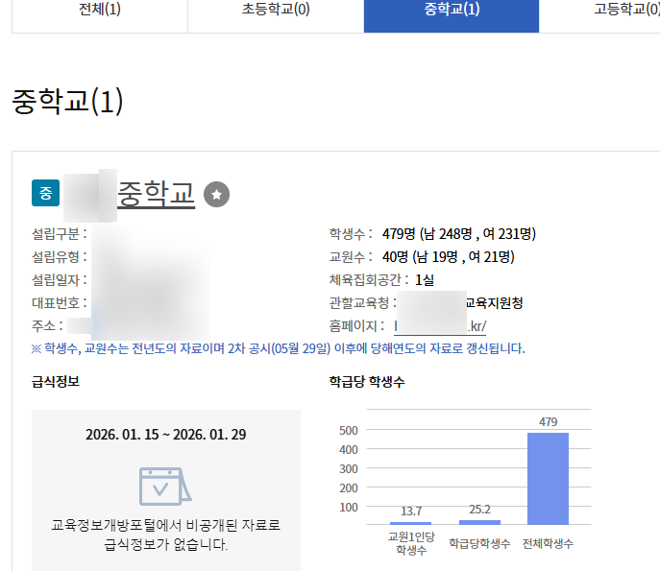Click the 교육지원청 office text
The width and height of the screenshot is (660, 571).
[x=494, y=303]
